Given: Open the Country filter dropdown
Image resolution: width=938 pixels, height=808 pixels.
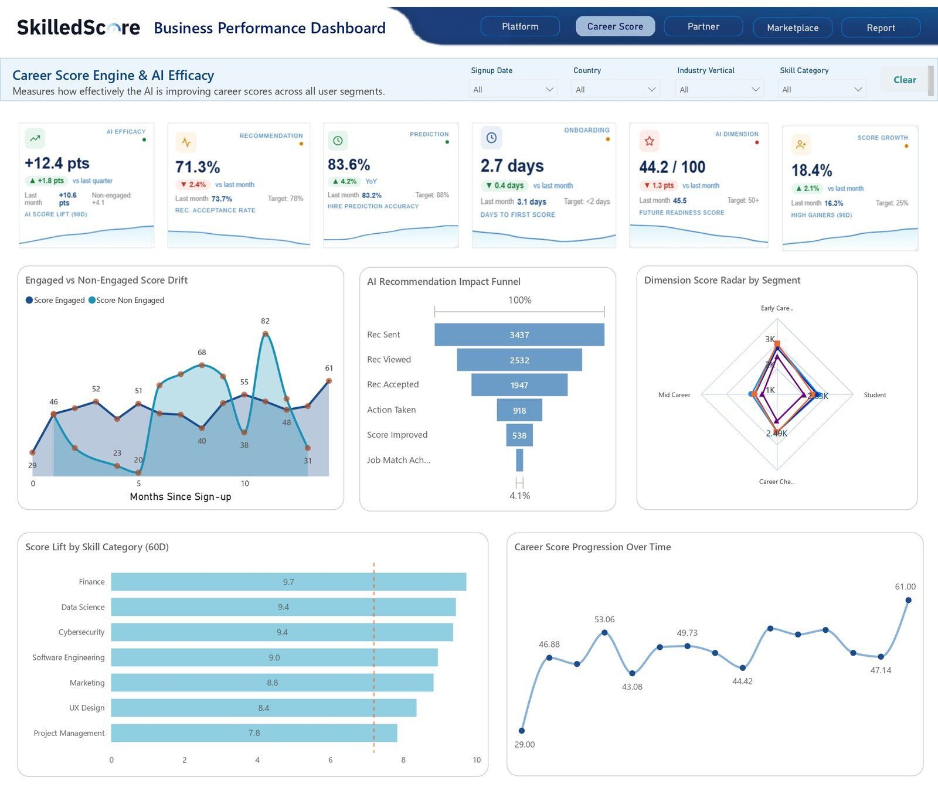Looking at the screenshot, I should [616, 89].
